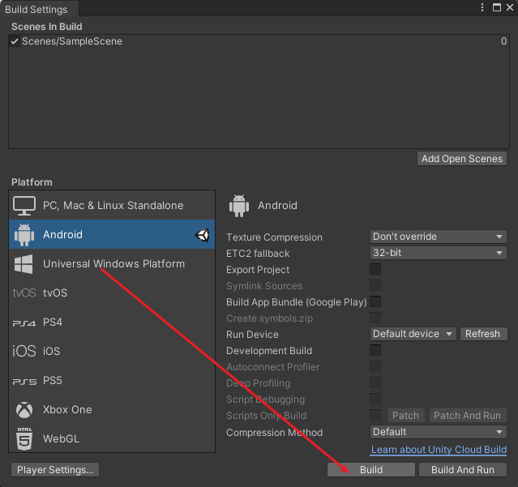Click the tvOS platform icon

point(24,293)
